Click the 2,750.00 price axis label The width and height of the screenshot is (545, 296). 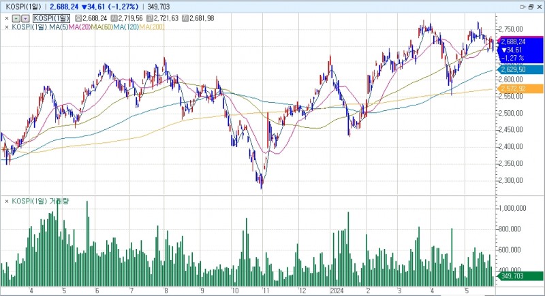(x=510, y=29)
